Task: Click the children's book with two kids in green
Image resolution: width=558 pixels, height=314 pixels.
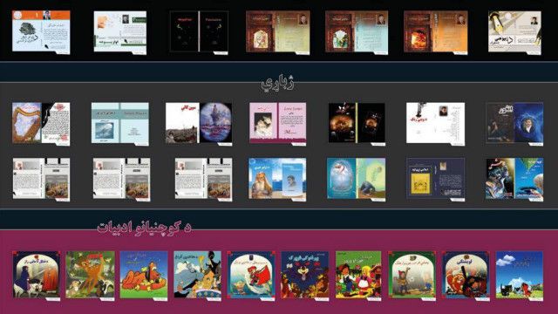Action: [x=358, y=276]
